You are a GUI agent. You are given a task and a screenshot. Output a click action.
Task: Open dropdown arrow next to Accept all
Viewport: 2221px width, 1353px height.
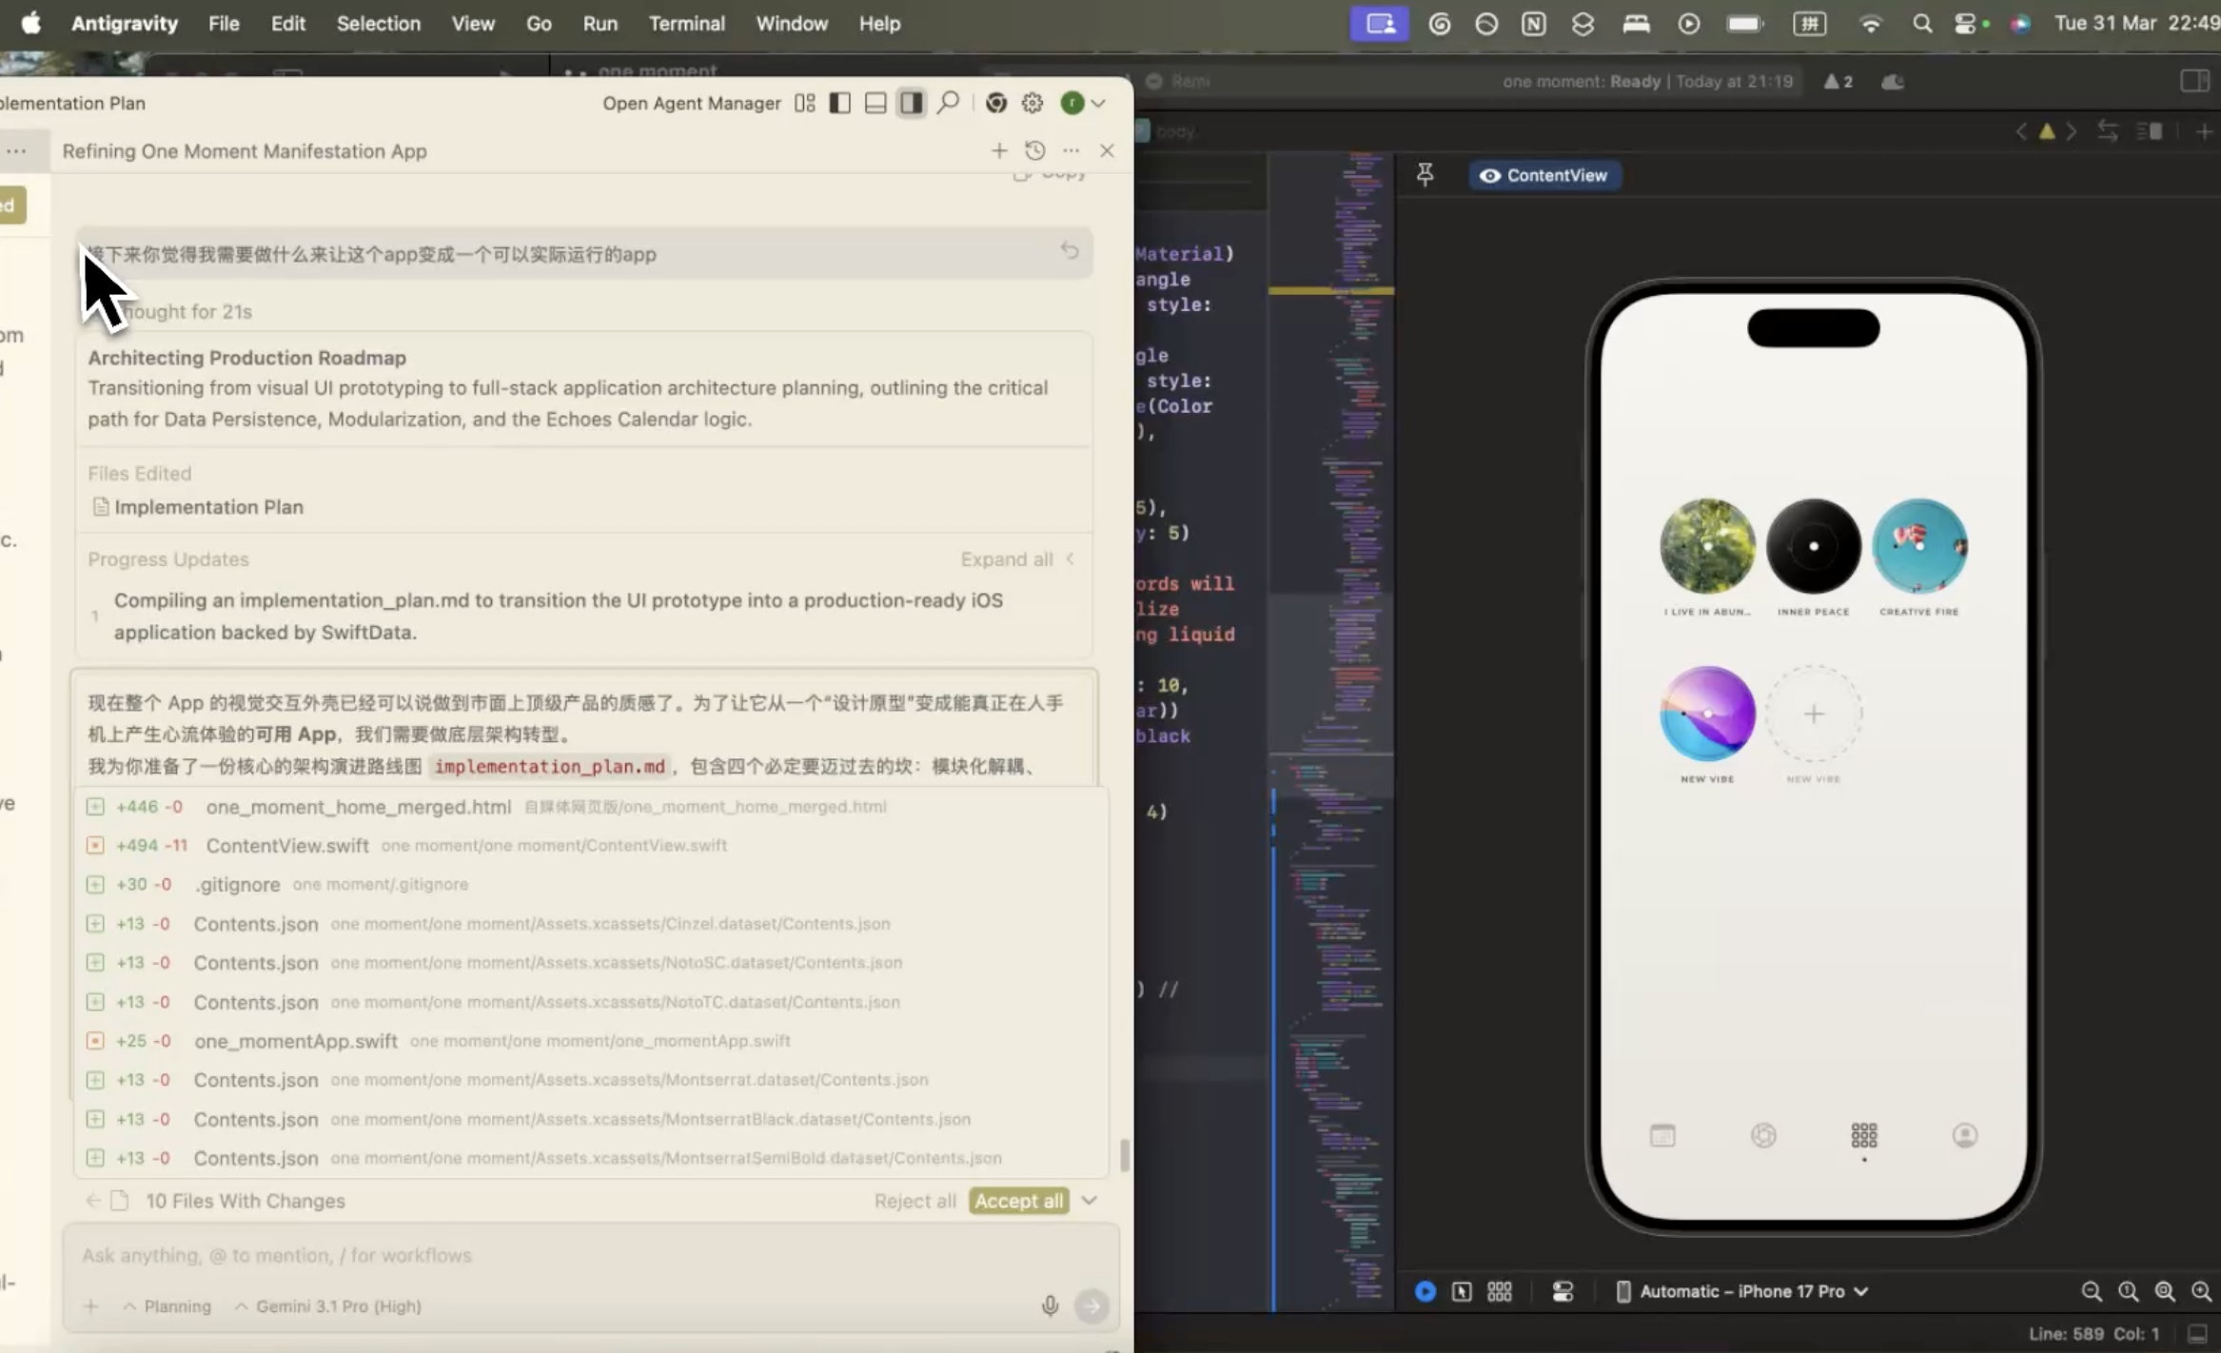point(1090,1201)
